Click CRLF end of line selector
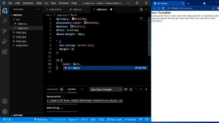Image resolution: width=219 pixels, height=123 pixels. pyautogui.click(x=93, y=120)
